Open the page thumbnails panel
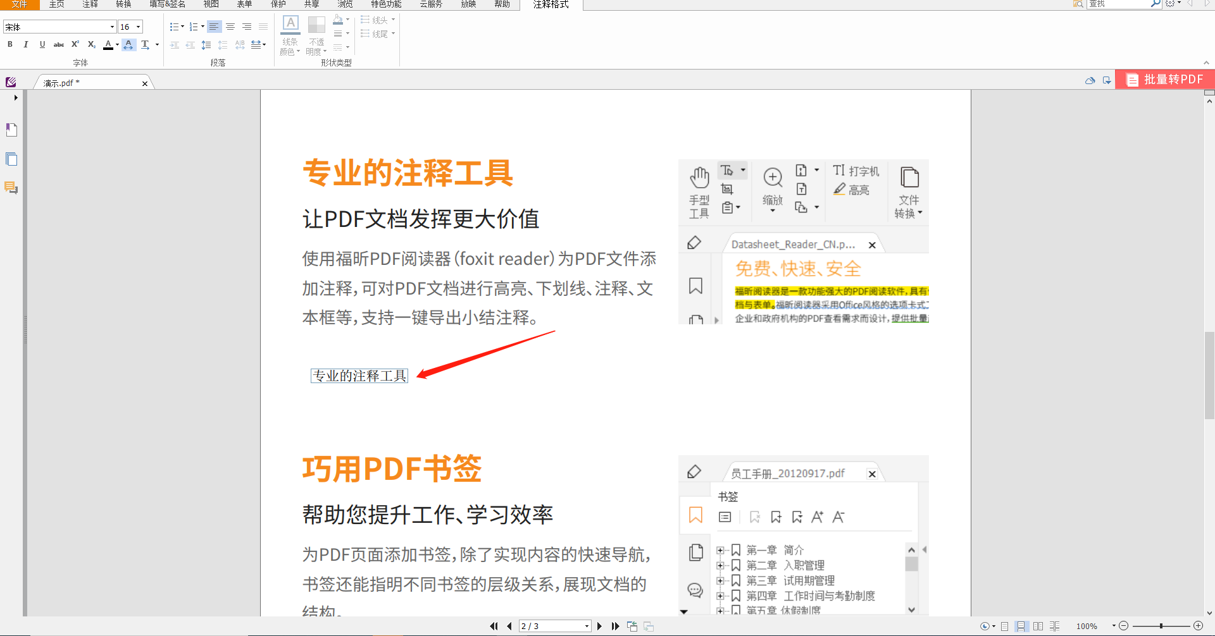Image resolution: width=1215 pixels, height=636 pixels. [11, 159]
